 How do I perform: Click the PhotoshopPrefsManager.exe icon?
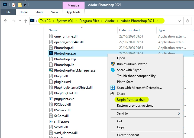tap(51, 70)
